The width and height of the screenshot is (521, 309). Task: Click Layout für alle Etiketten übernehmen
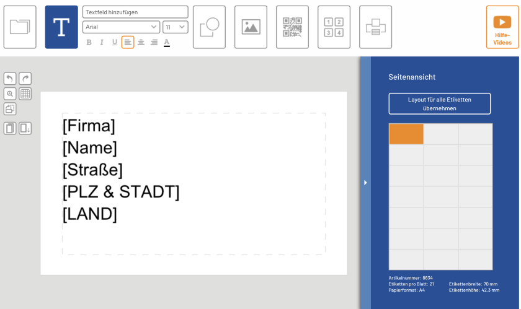[x=440, y=104]
